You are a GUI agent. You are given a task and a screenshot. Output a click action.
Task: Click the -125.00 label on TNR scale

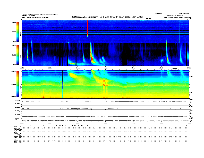pyautogui.click(x=14, y=72)
